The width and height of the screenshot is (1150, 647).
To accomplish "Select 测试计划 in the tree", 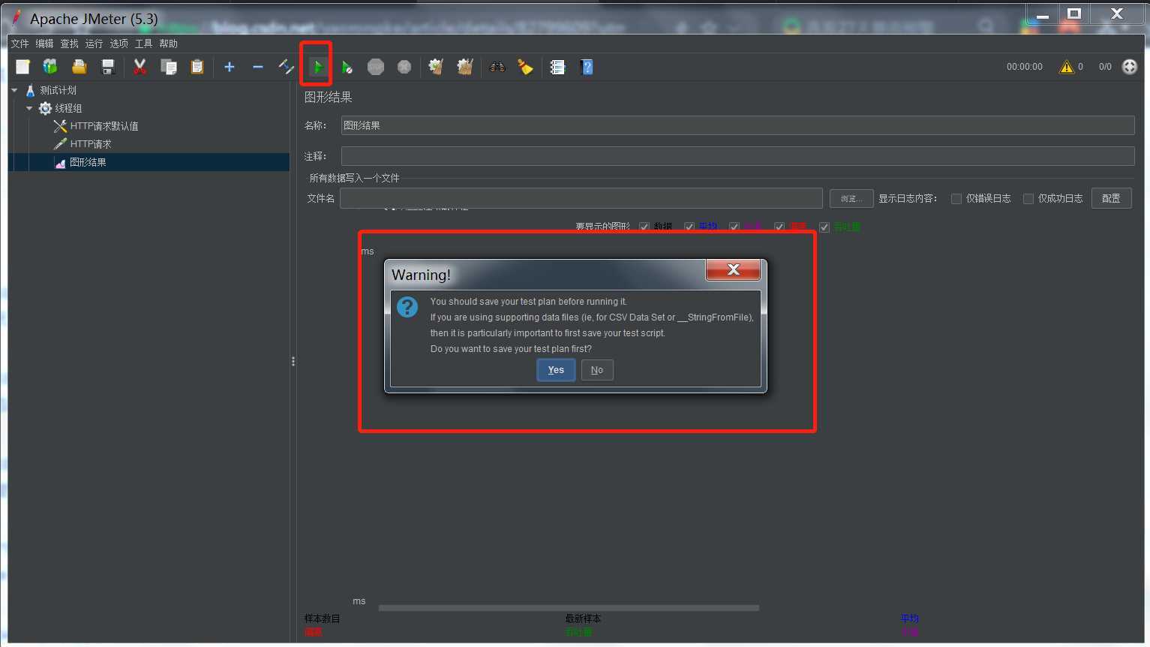I will click(58, 90).
